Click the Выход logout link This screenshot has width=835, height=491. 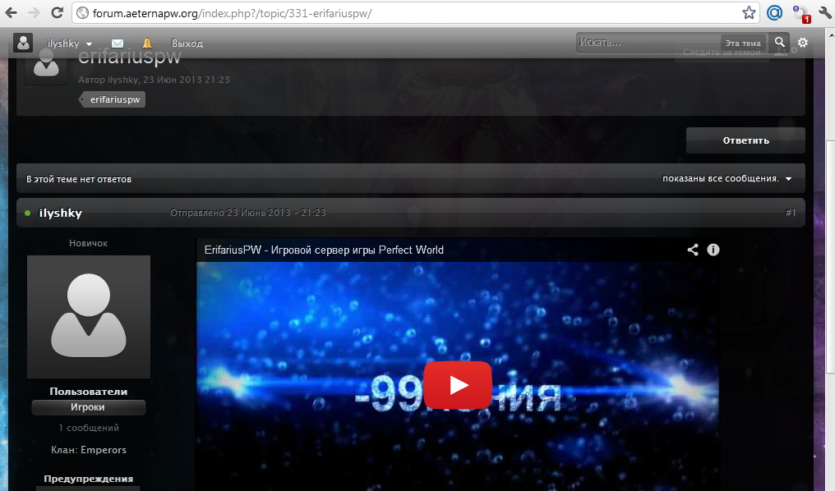click(187, 44)
